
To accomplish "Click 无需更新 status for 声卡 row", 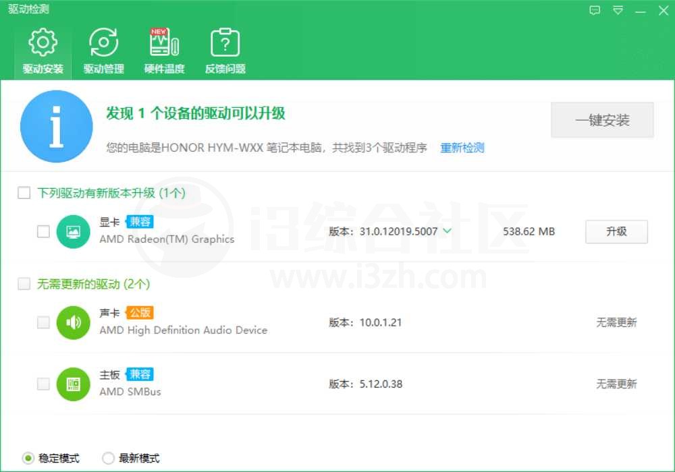I will click(616, 322).
